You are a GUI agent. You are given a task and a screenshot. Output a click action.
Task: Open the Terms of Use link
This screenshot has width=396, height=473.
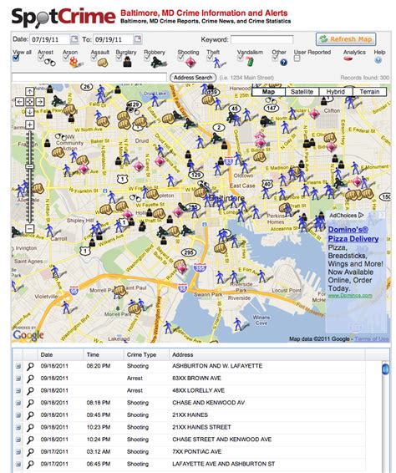[x=372, y=339]
